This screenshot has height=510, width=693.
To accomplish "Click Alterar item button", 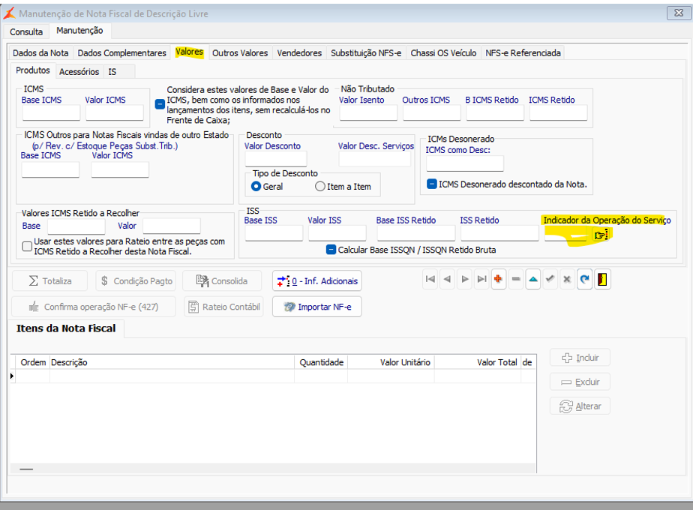I will [x=580, y=406].
